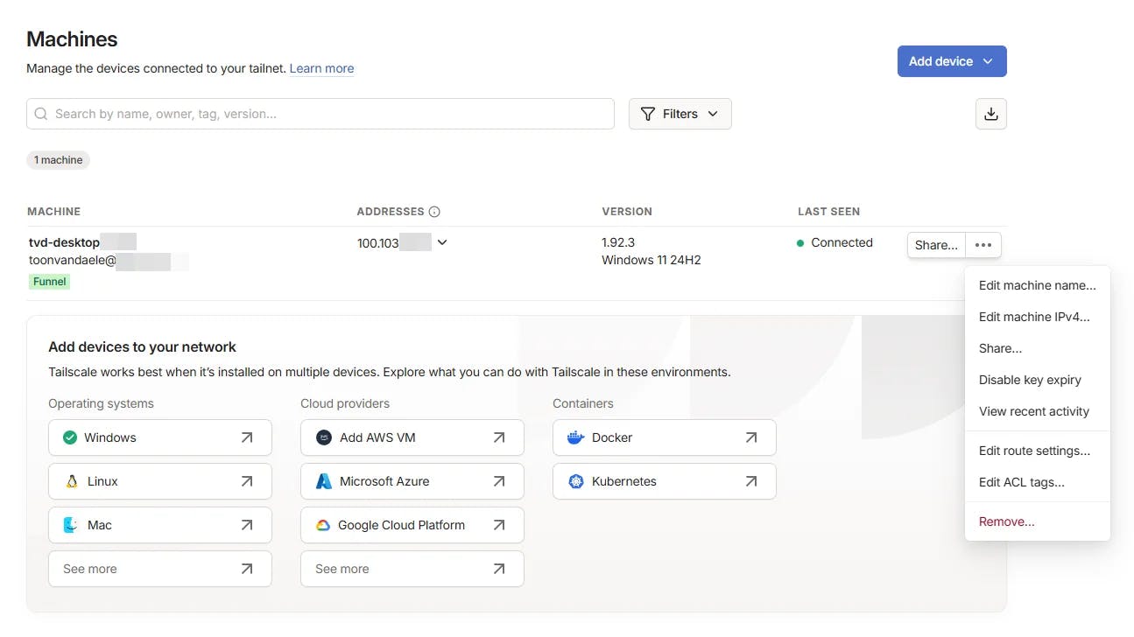
Task: Choose Disable key expiry menu option
Action: [1030, 380]
